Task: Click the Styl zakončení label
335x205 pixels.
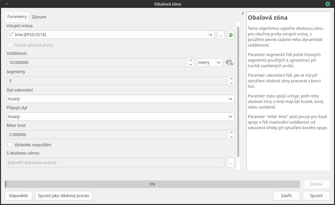Action: (20, 90)
